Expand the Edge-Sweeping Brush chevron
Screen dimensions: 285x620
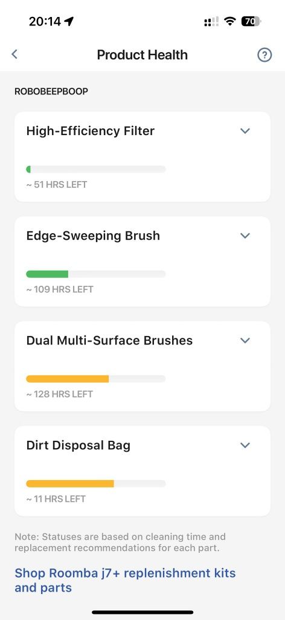click(x=245, y=236)
